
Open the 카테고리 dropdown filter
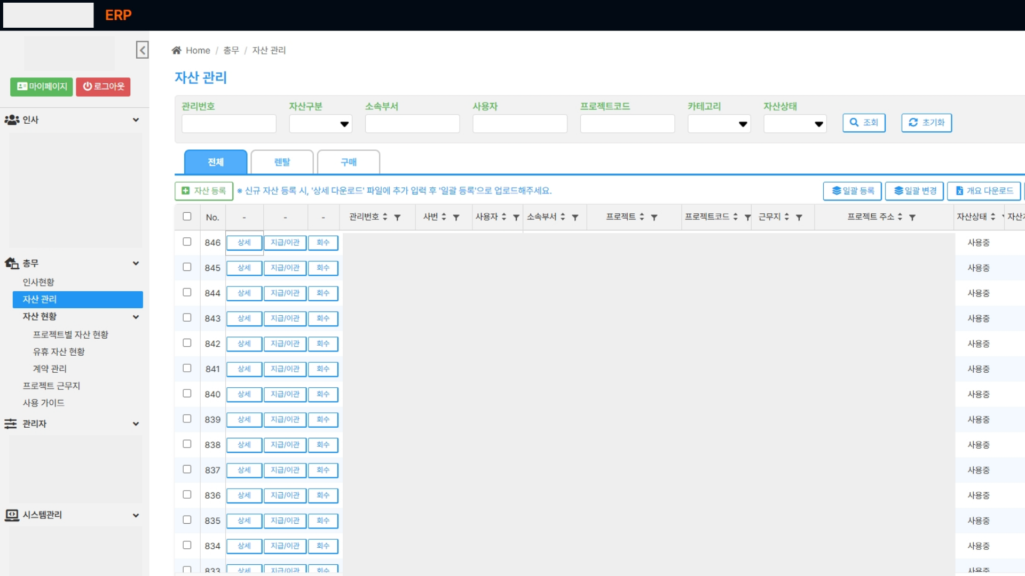719,124
